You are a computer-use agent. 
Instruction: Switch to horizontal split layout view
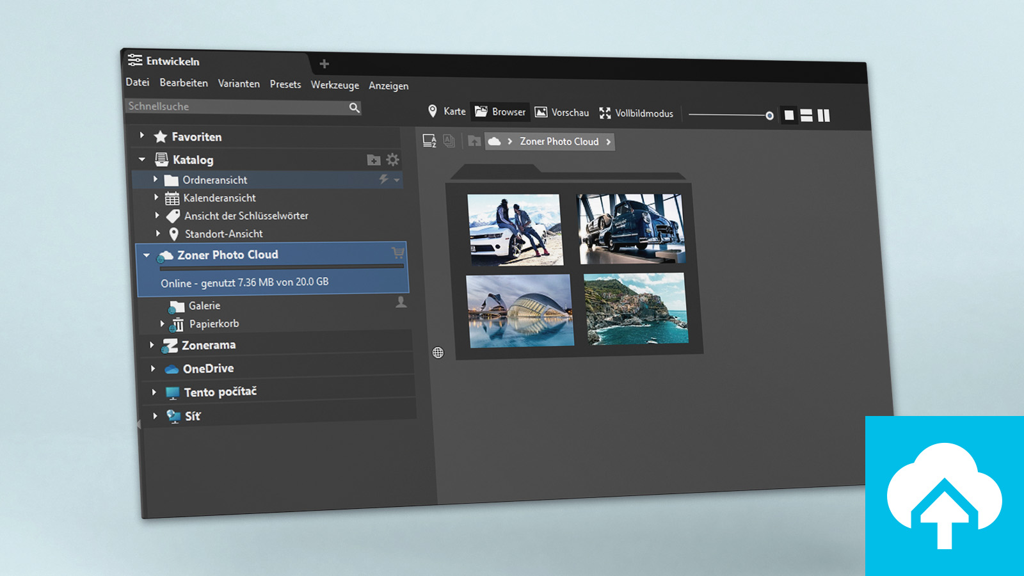(x=806, y=115)
